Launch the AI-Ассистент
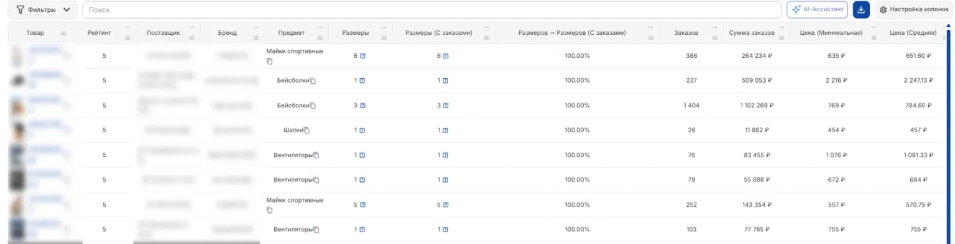Viewport: 955px width, 244px height. (817, 10)
